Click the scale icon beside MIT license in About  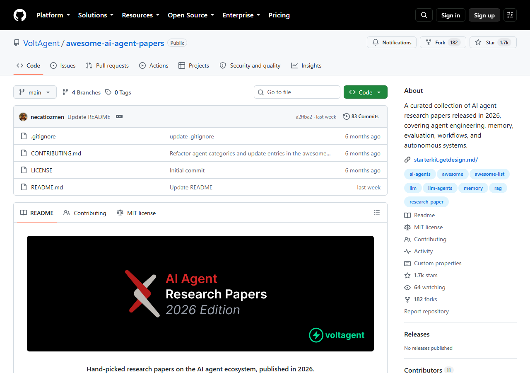pos(407,227)
